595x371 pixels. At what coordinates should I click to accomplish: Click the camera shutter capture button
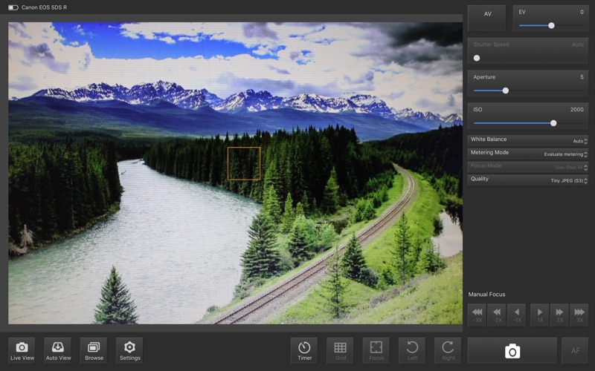coord(512,351)
